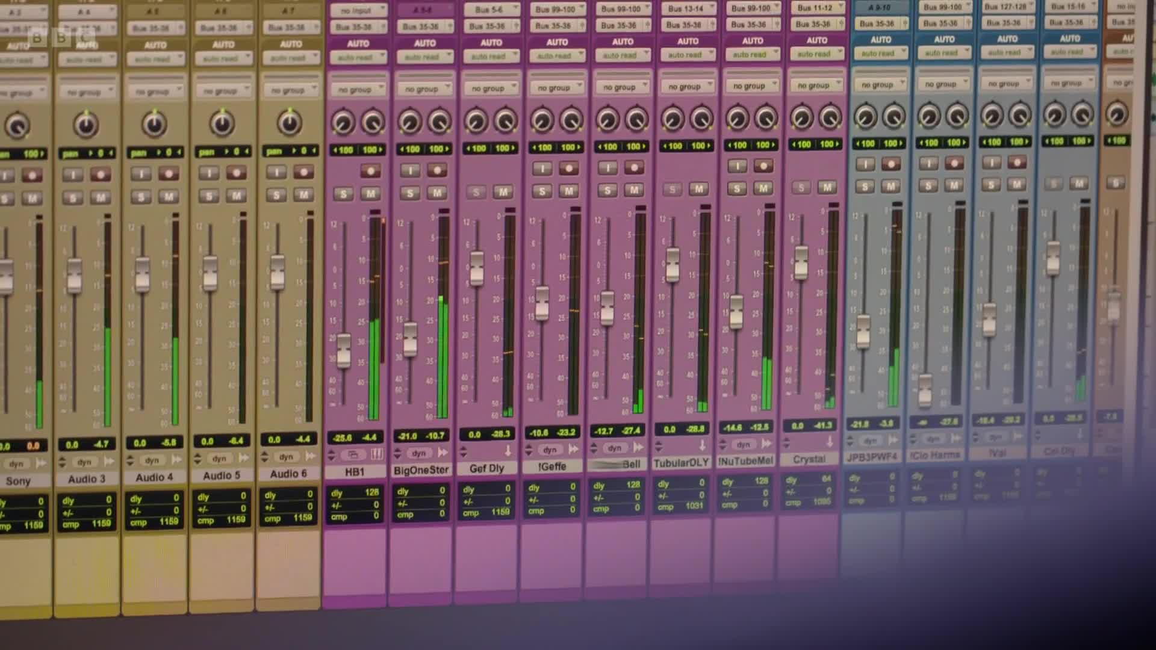Solo the HB1 track
Viewport: 1156px width, 650px height.
coord(344,194)
